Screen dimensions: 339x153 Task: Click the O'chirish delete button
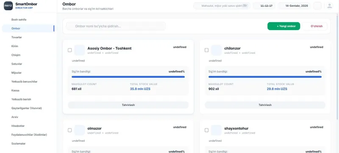(315, 26)
